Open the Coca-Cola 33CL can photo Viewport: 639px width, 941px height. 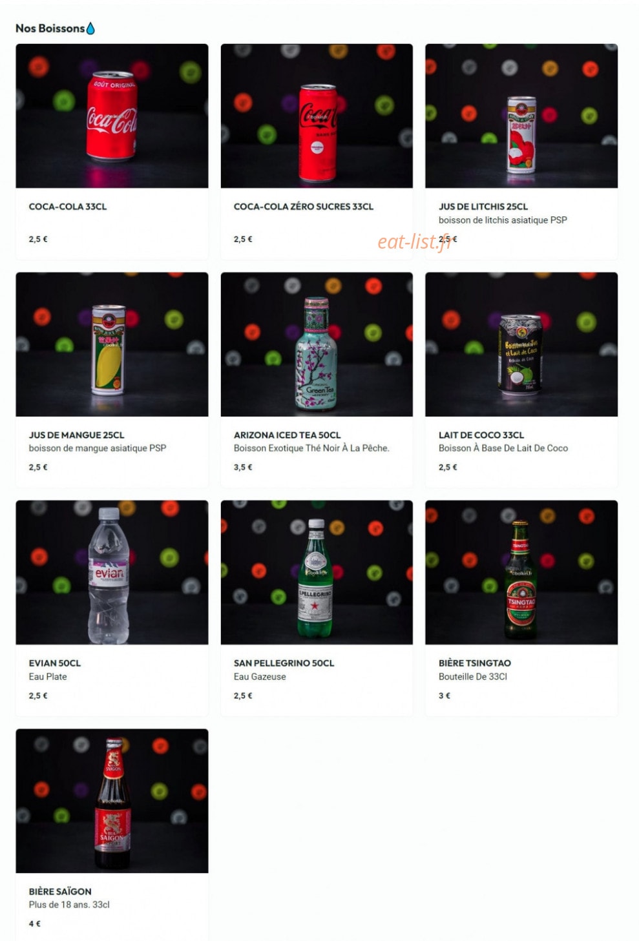pos(112,116)
